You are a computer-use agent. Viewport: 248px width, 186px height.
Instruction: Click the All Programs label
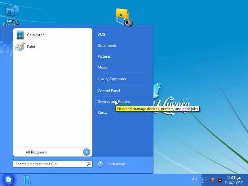36,152
